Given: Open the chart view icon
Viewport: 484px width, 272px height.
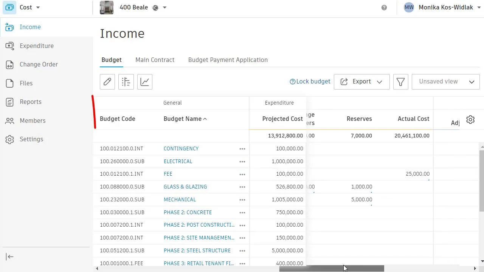Looking at the screenshot, I should (145, 82).
